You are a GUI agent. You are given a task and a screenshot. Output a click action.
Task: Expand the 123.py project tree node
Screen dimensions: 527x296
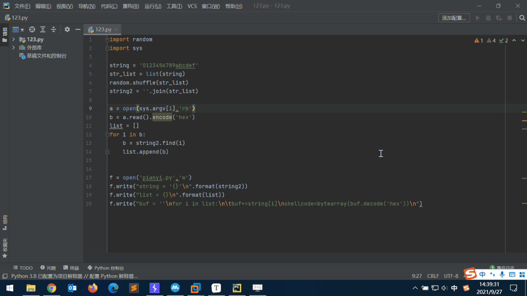[x=13, y=39]
